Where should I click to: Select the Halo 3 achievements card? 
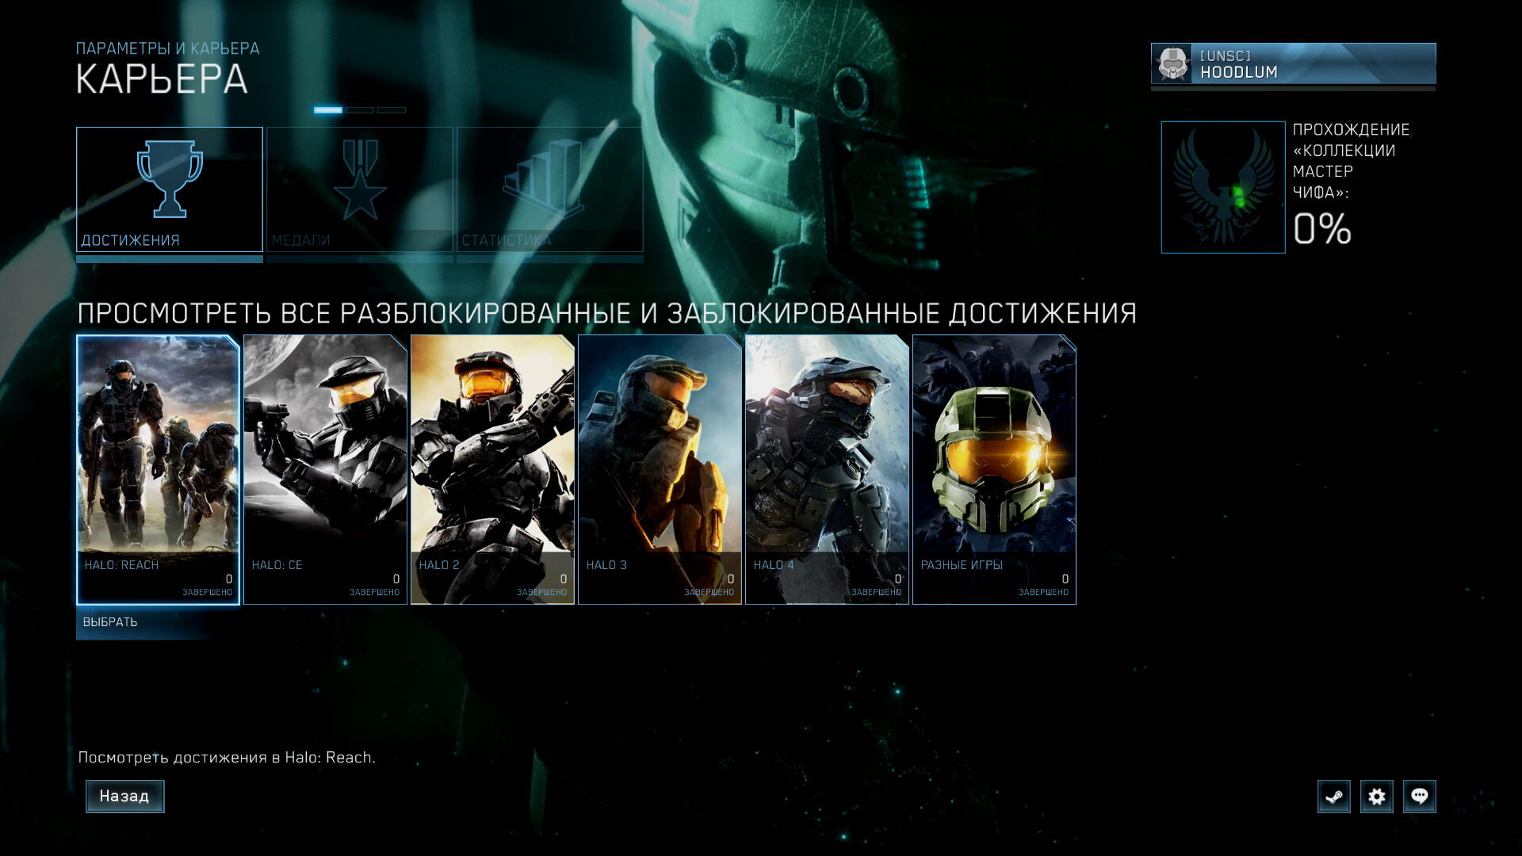[x=660, y=469]
